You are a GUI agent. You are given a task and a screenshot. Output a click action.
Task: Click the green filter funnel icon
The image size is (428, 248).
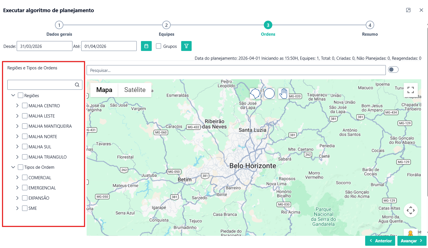[x=186, y=46]
